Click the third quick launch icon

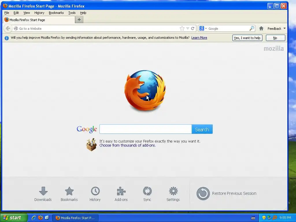pyautogui.click(x=47, y=218)
